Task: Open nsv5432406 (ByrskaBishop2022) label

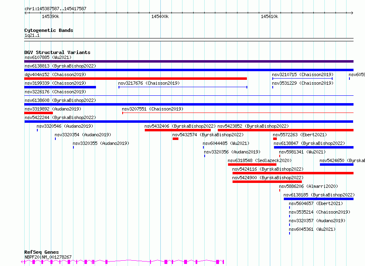Action: click(x=180, y=126)
